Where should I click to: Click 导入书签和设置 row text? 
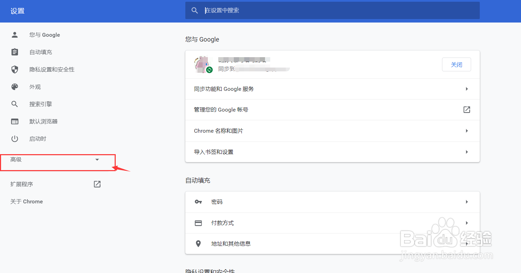pyautogui.click(x=214, y=152)
